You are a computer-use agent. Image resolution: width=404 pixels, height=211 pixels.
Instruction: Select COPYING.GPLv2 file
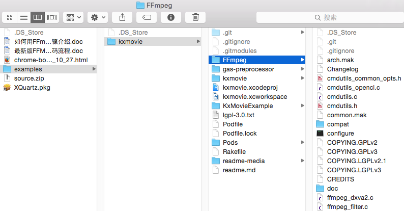359,142
